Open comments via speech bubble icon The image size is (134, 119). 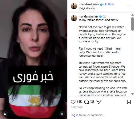tap(86, 102)
